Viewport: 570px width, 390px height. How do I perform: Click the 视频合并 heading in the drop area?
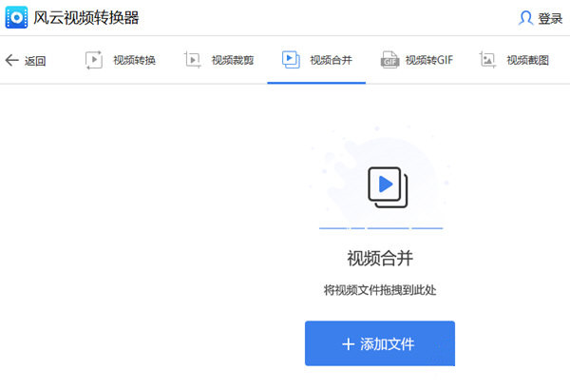coord(380,259)
